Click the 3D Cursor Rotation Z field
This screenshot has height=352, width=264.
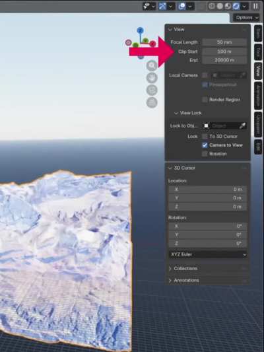point(208,243)
